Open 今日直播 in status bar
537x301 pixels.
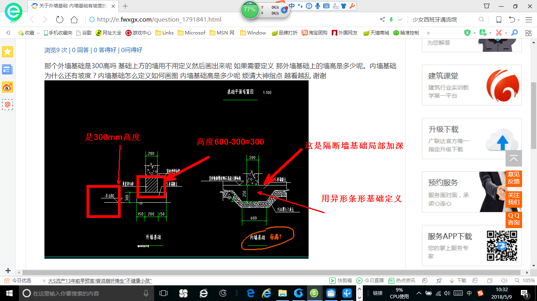[x=370, y=281]
